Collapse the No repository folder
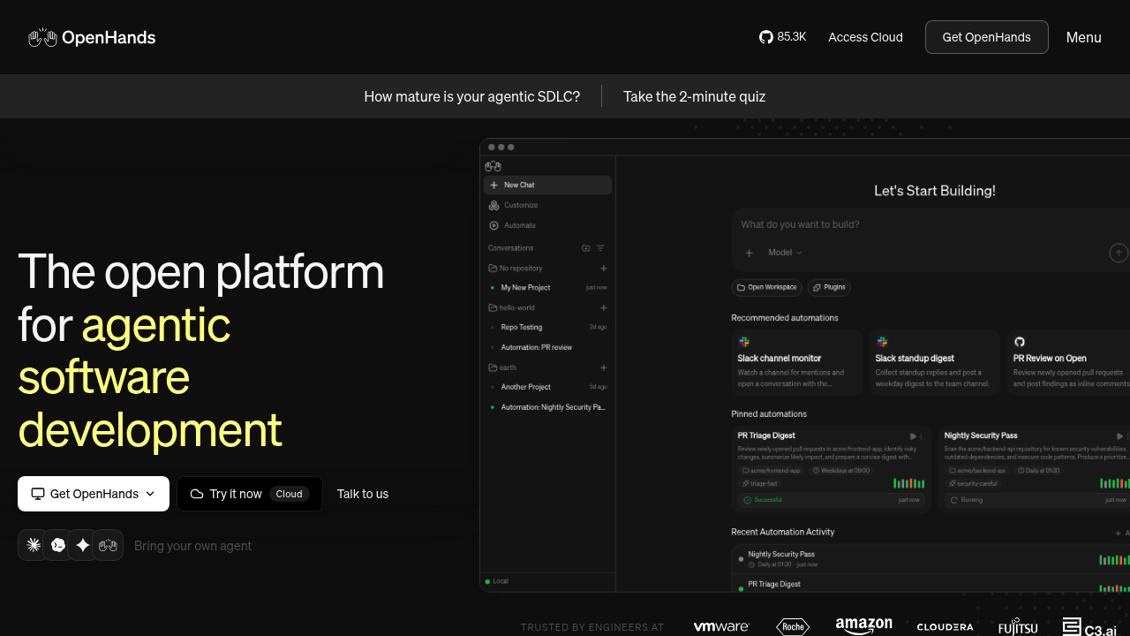 click(516, 269)
